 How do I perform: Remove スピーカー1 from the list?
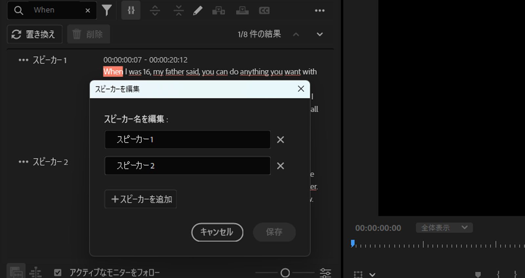point(281,140)
